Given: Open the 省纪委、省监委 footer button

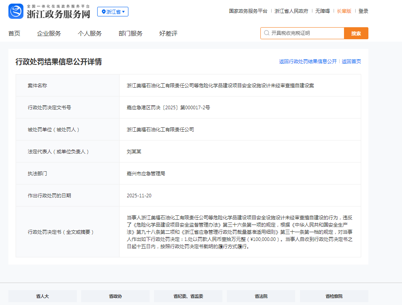Looking at the screenshot, I should click(188, 296).
